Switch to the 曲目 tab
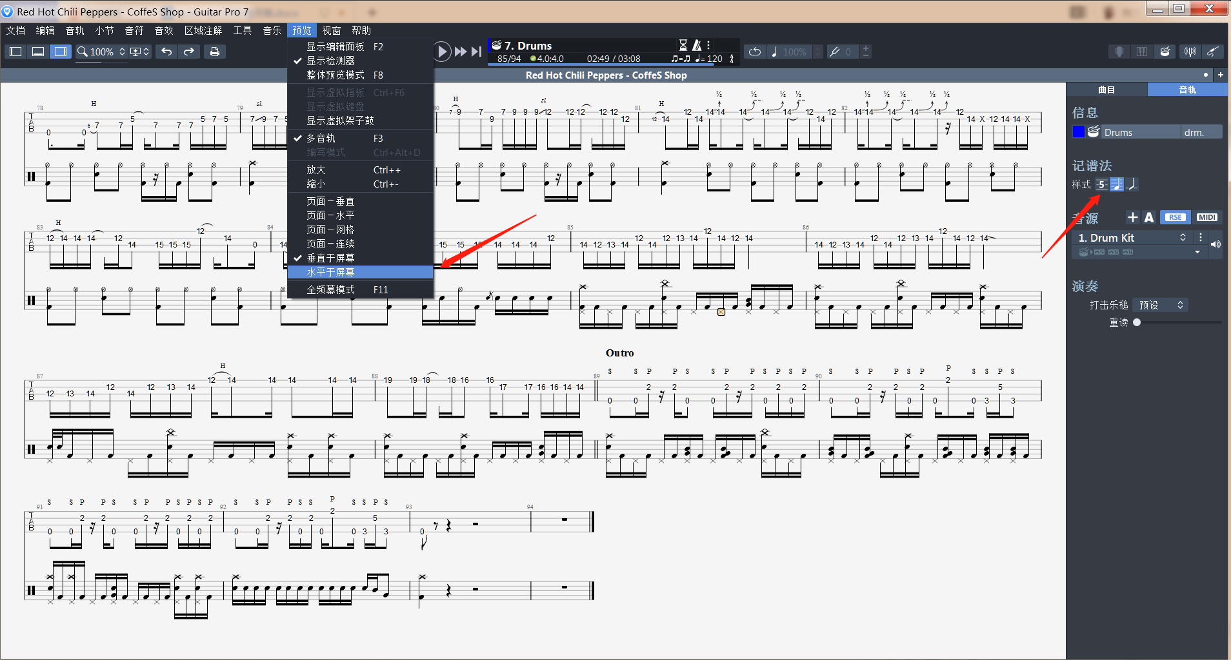 click(x=1106, y=90)
